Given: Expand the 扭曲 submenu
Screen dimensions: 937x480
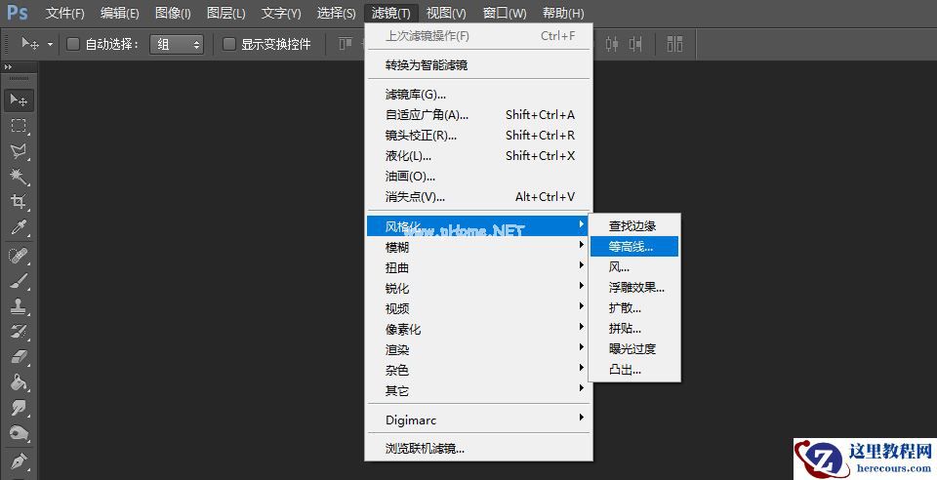Looking at the screenshot, I should 478,267.
